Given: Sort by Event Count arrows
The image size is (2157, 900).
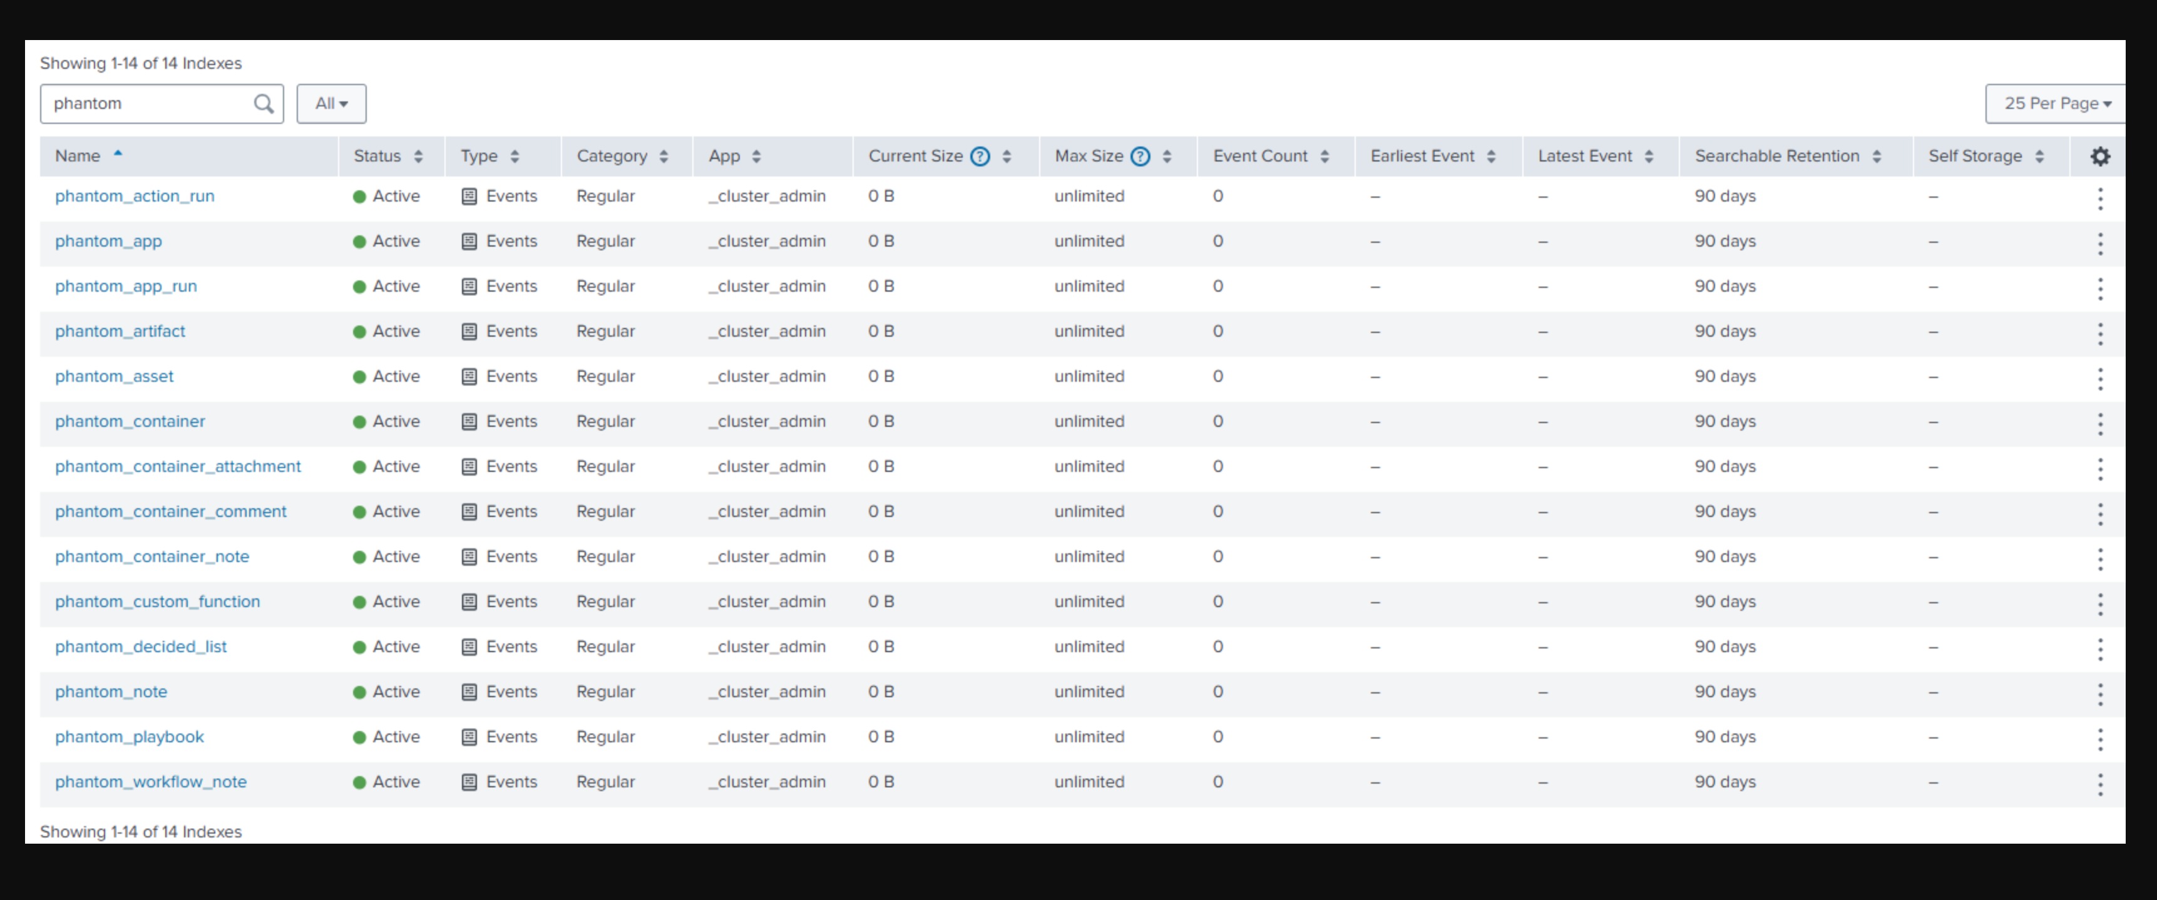Looking at the screenshot, I should click(1324, 156).
